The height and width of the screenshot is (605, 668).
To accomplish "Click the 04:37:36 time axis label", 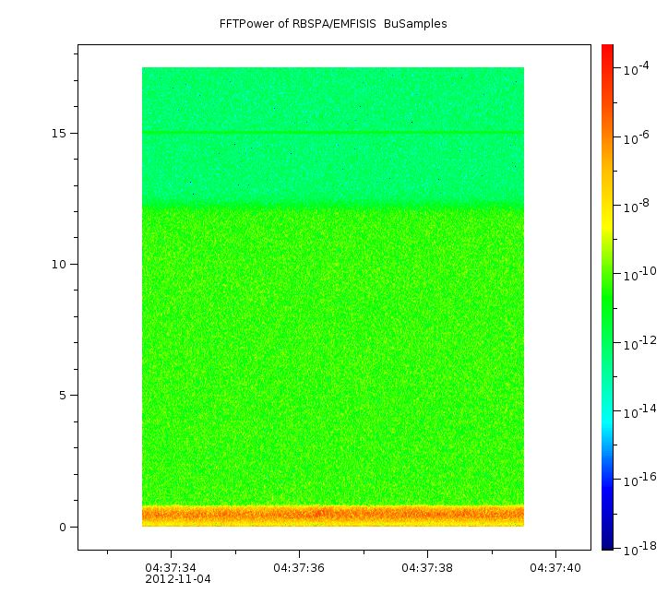I will (299, 567).
